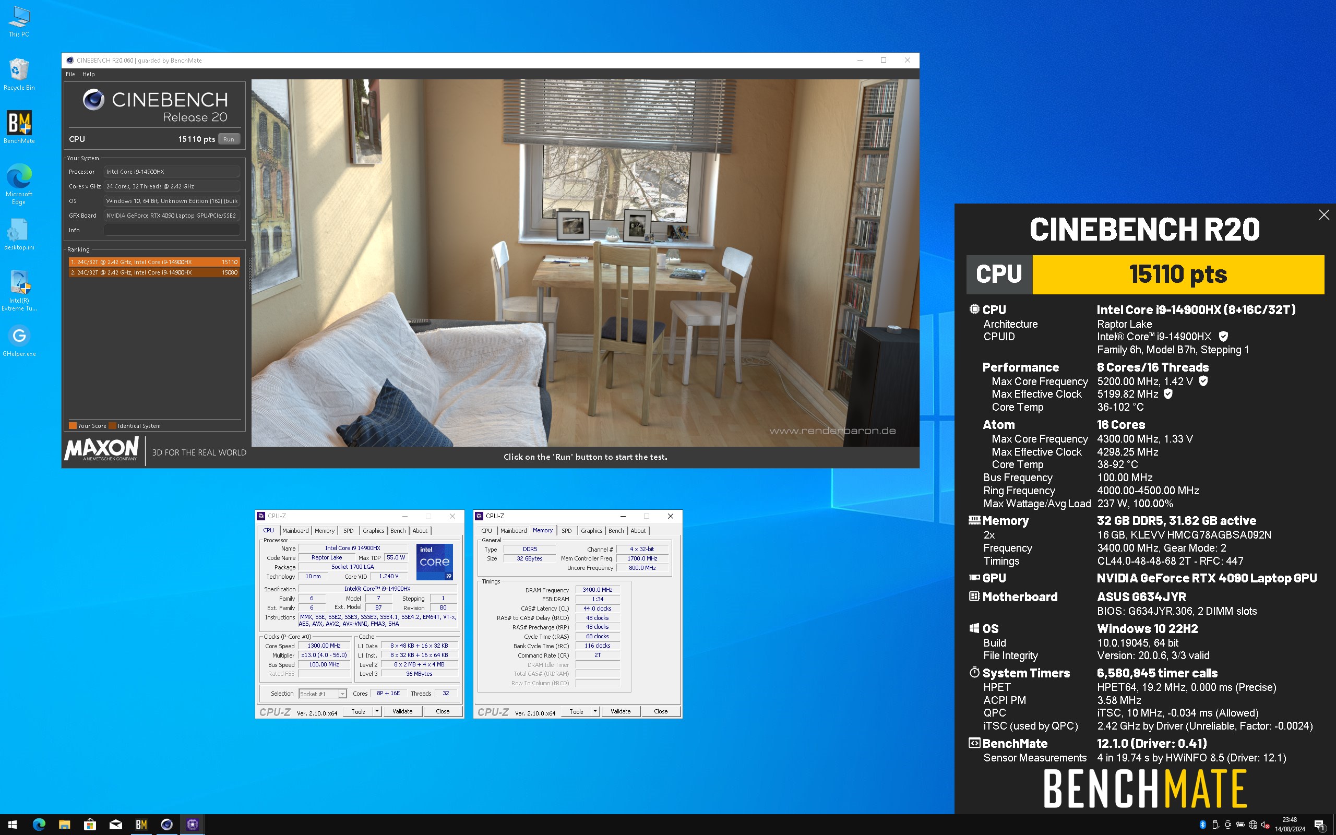Launch Microsoft Edge from the desktop
This screenshot has width=1336, height=835.
point(19,183)
